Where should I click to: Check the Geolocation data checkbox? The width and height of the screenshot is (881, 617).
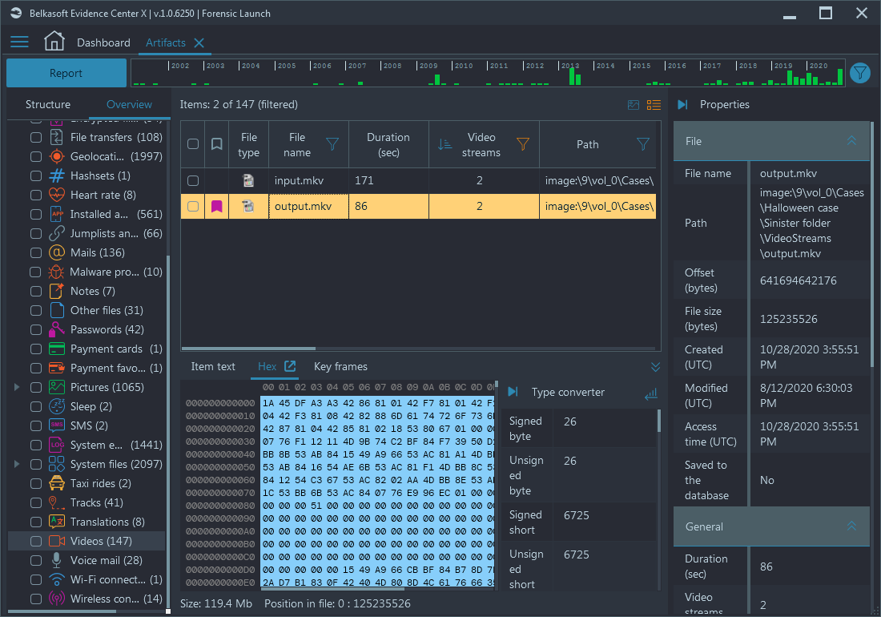[x=36, y=157]
